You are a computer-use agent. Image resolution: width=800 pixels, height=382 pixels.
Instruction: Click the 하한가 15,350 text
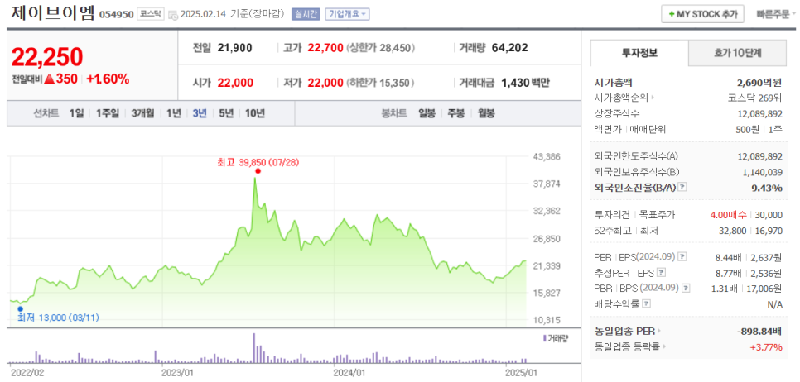click(381, 83)
